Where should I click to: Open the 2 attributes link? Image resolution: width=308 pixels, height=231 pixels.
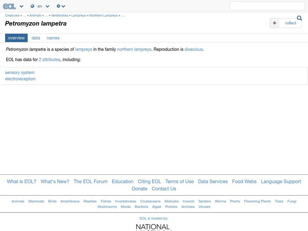coord(50,60)
